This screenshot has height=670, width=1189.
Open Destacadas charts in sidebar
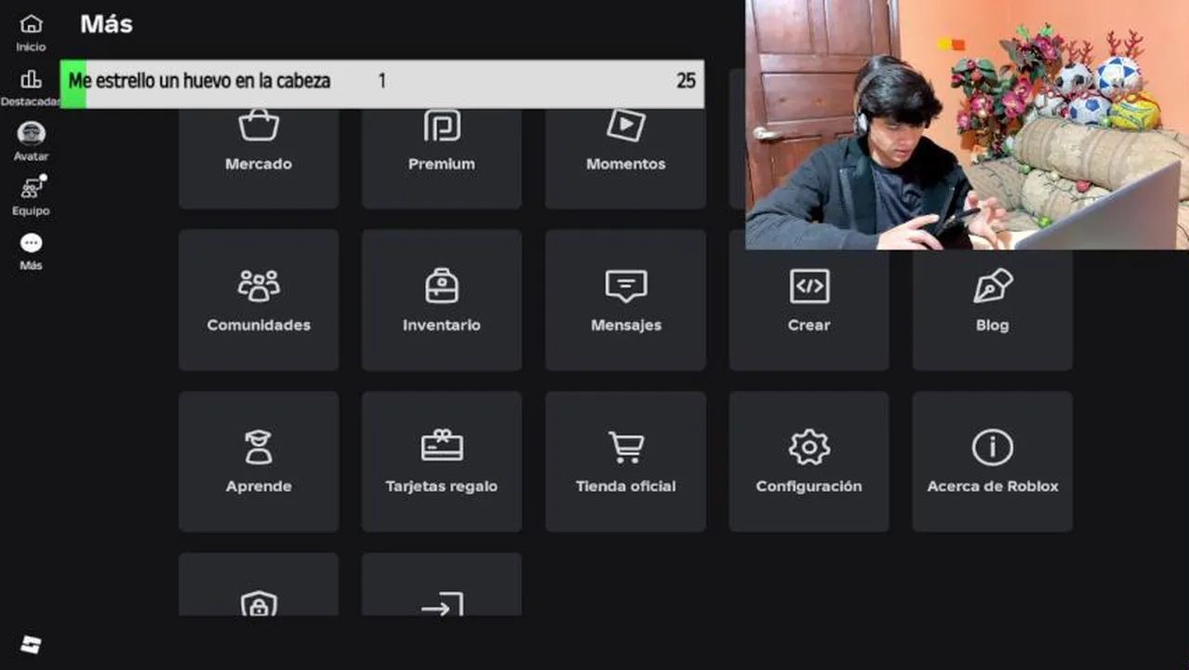(x=31, y=87)
